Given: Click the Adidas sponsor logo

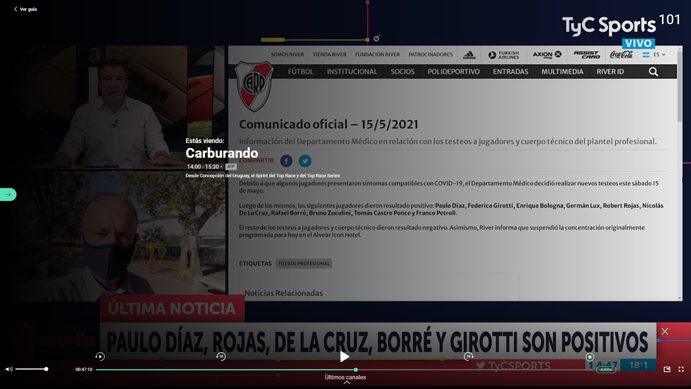Looking at the screenshot, I should click(x=469, y=55).
